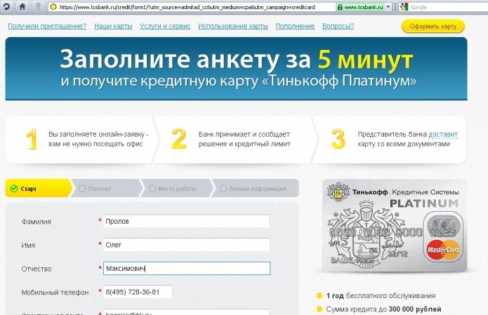Click the 'Отчество' field label
The image size is (488, 315).
37,269
